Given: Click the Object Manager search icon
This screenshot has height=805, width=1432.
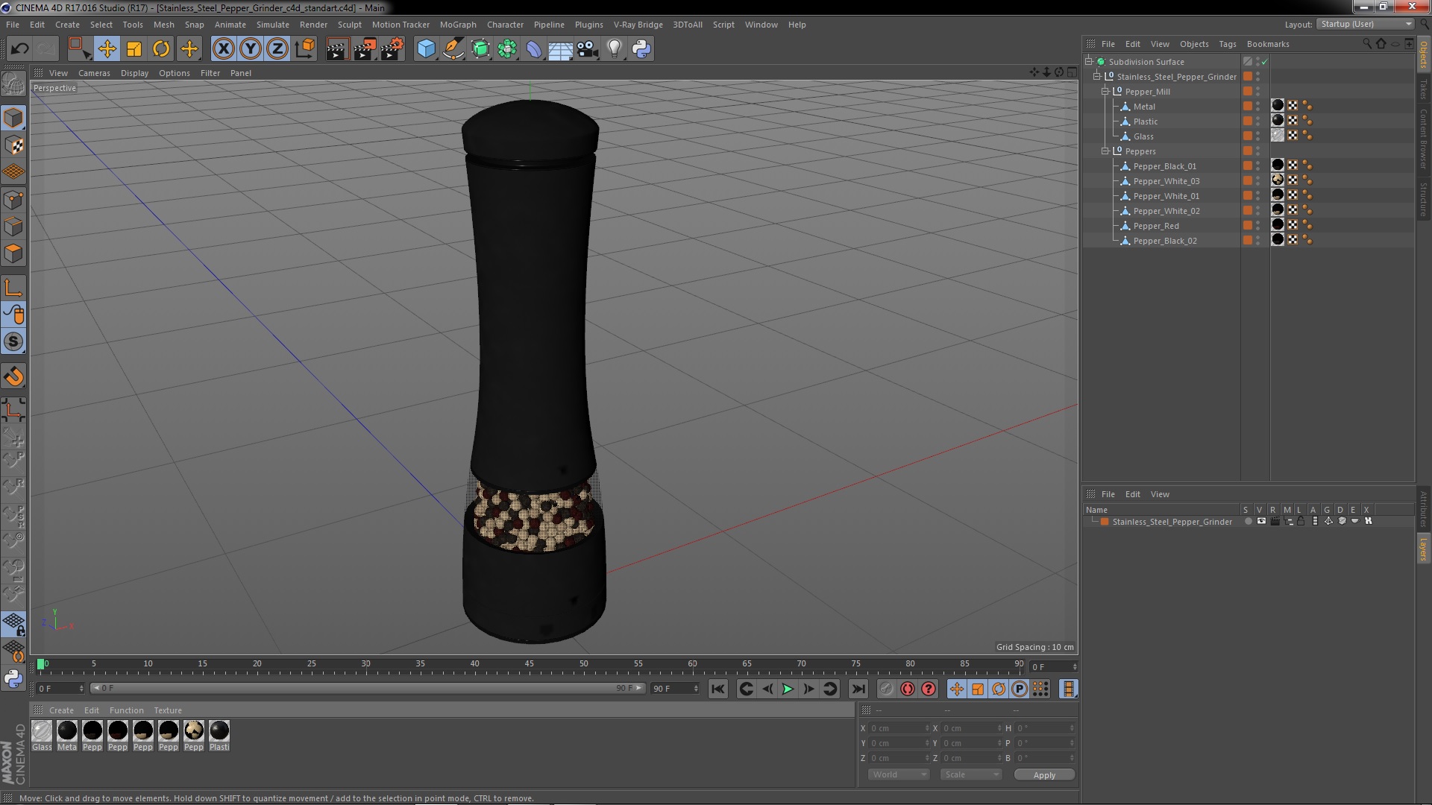Looking at the screenshot, I should [x=1366, y=44].
